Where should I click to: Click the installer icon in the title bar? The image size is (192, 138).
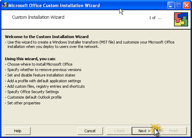tap(4, 5)
